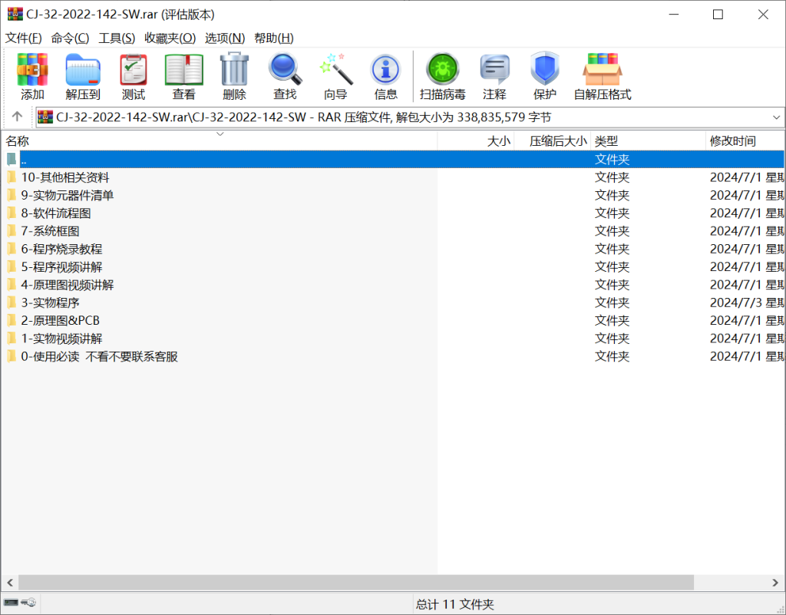Go up one level with arrow button
This screenshot has width=786, height=615.
17,117
